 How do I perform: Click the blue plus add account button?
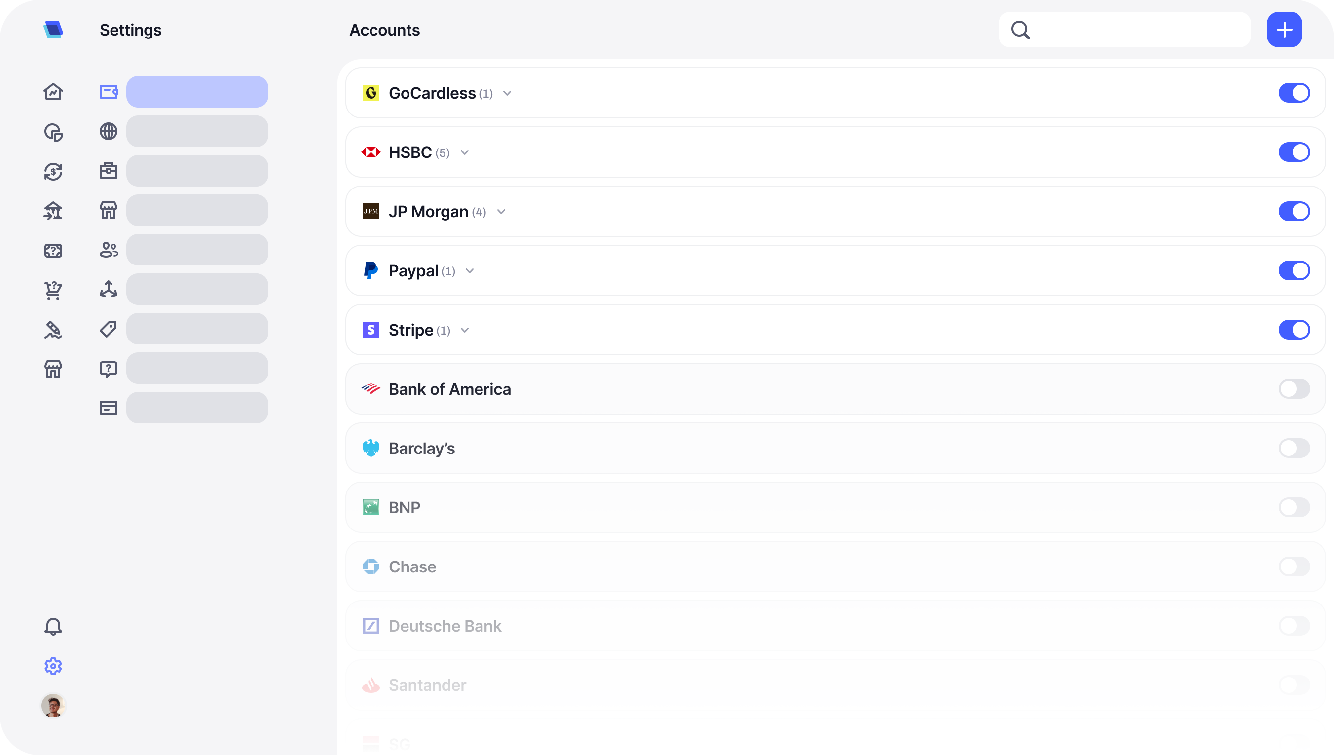click(x=1284, y=30)
